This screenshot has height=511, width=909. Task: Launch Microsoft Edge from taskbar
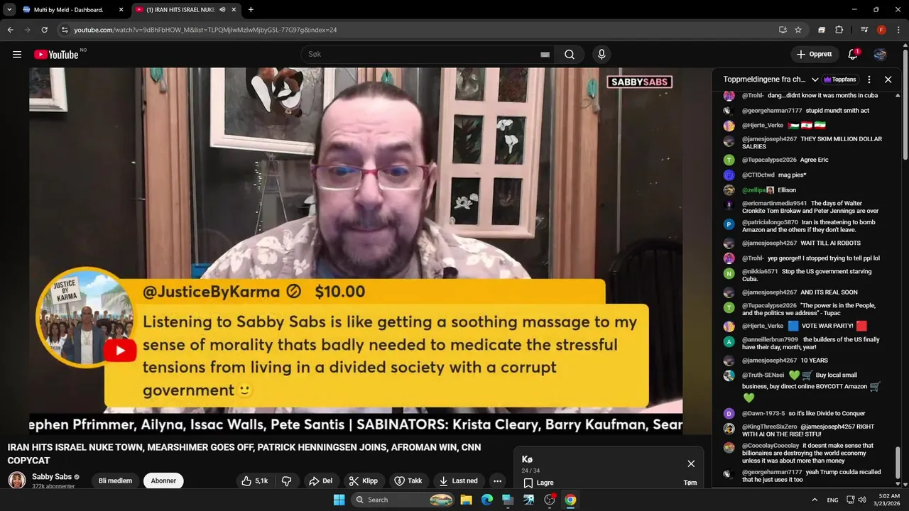pos(487,500)
